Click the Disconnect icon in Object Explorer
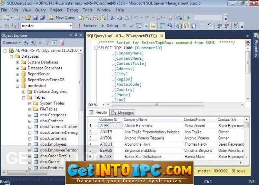This screenshot has height=185, width=259. click(33, 43)
